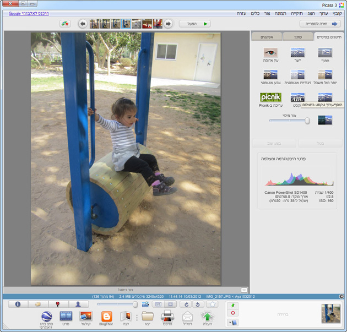Open the Red Eye fix (עין אדומה)
Image resolution: width=347 pixels, height=332 pixels.
click(270, 53)
